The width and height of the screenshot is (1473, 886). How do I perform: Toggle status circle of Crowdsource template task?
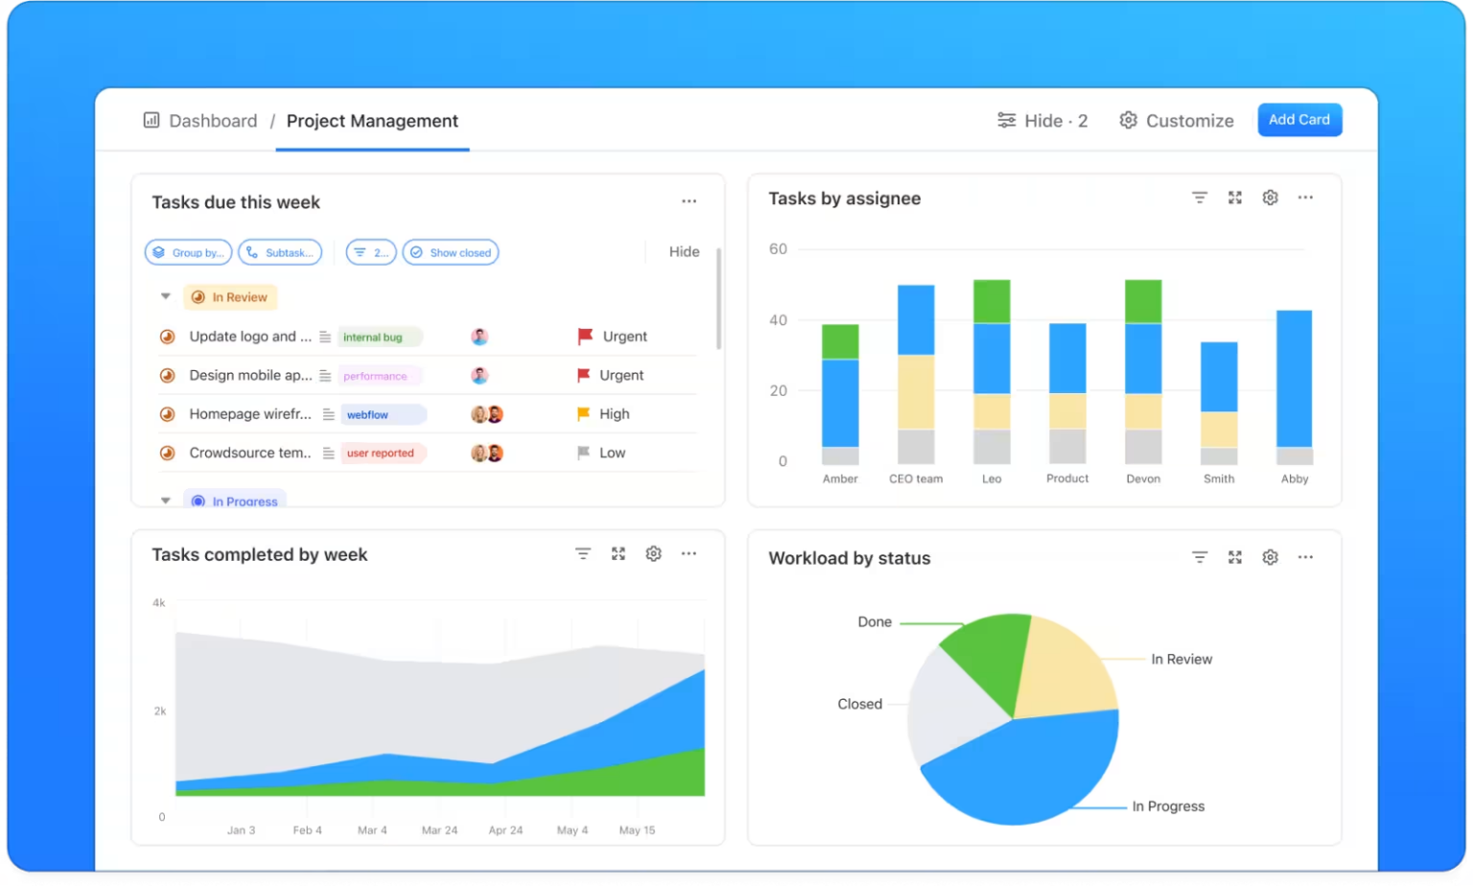(167, 454)
